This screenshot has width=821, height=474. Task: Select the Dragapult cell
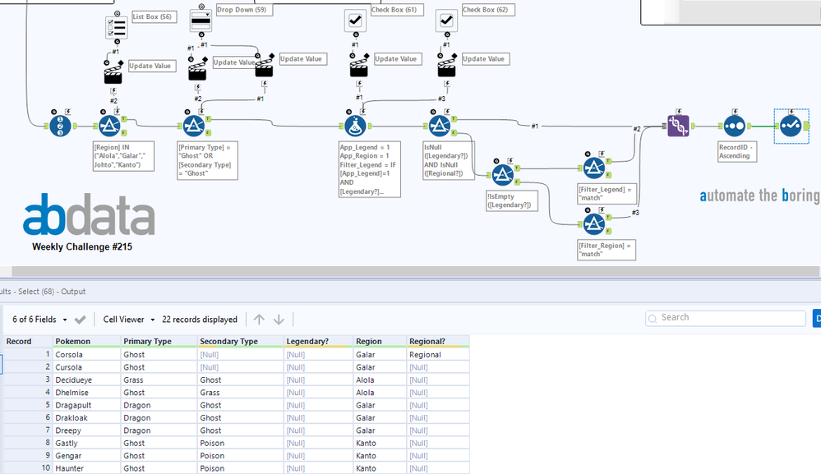point(87,405)
